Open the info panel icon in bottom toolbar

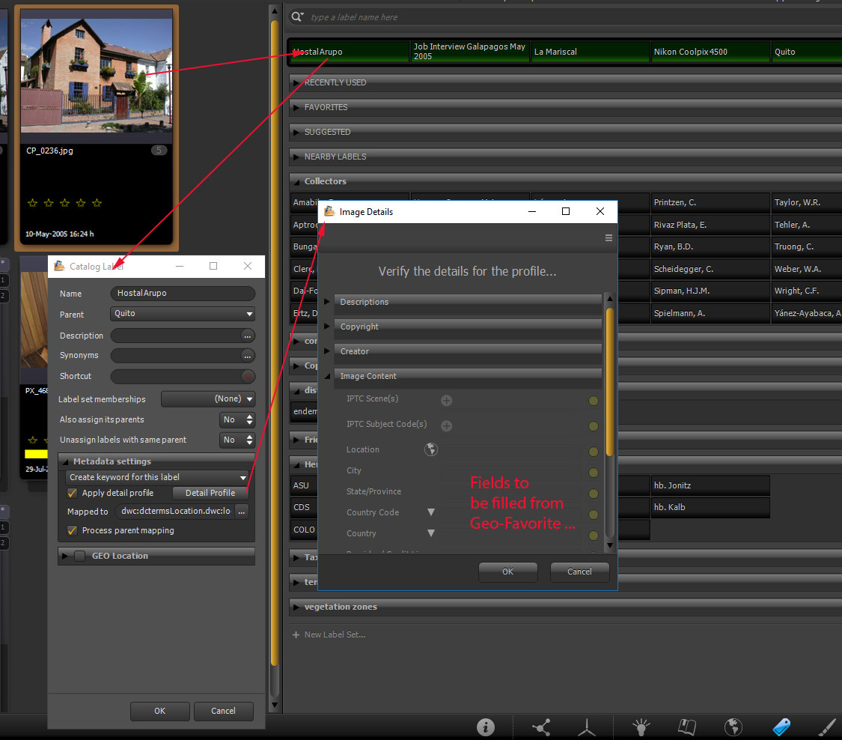[x=486, y=727]
